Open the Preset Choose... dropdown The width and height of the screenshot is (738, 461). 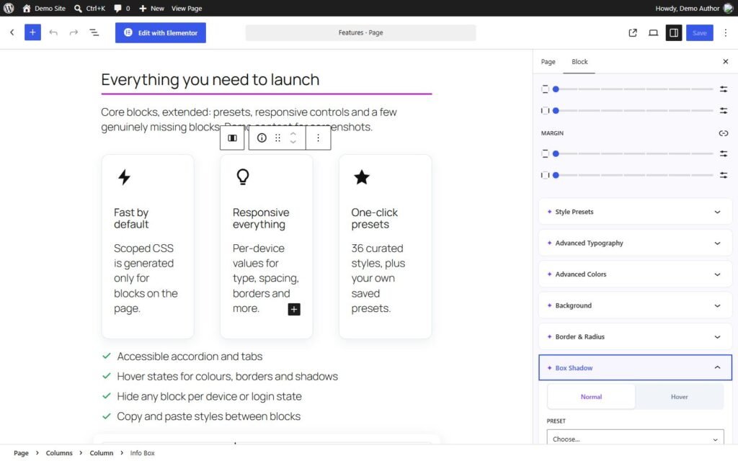[635, 439]
